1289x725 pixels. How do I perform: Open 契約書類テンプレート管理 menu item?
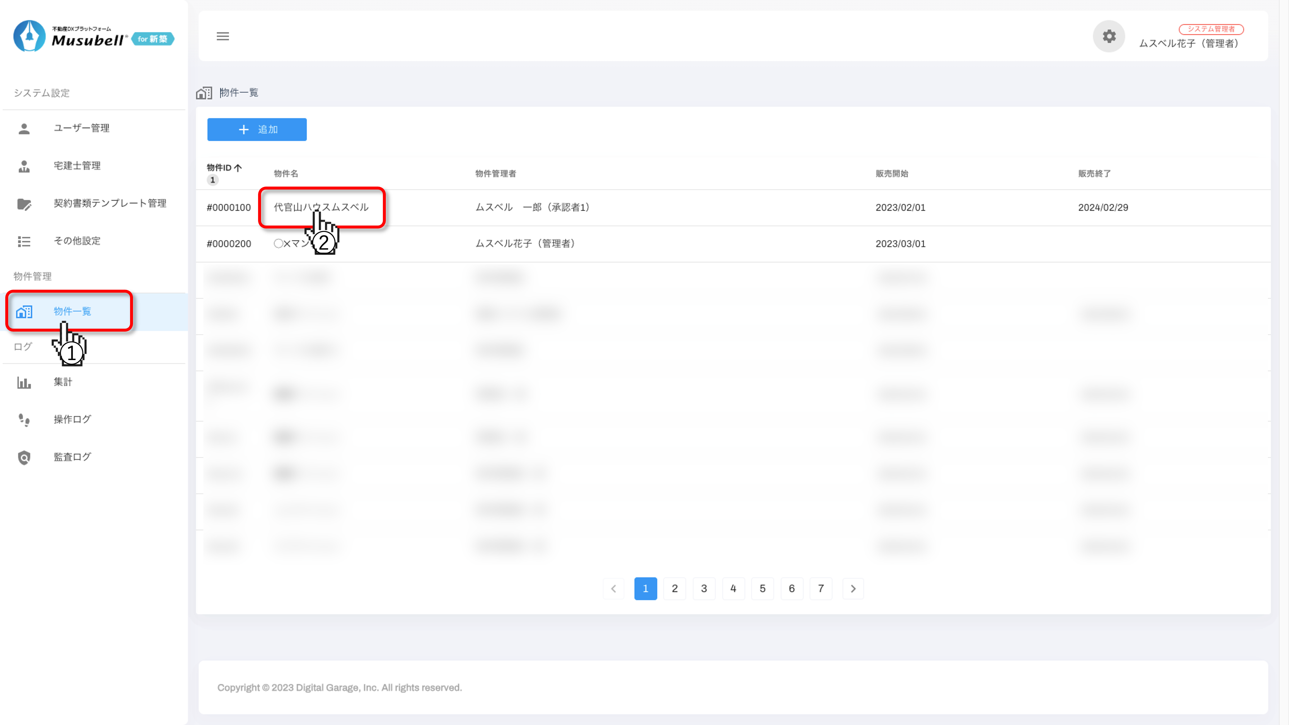110,203
